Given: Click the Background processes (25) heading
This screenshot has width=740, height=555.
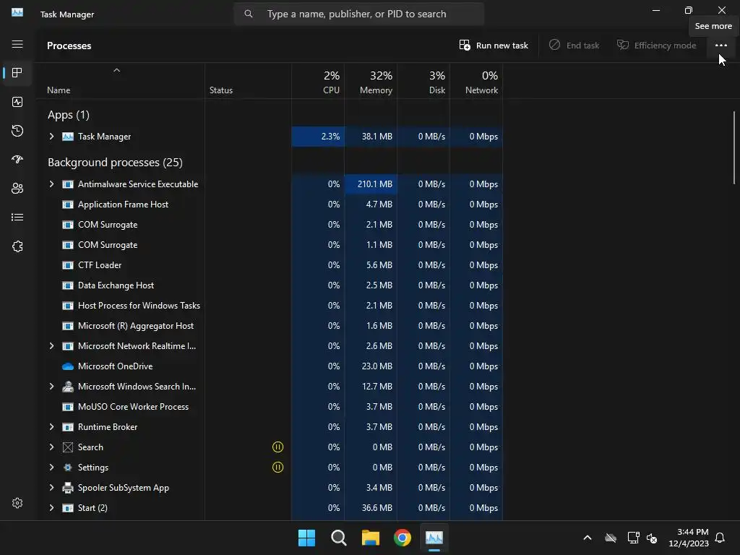Looking at the screenshot, I should coord(115,163).
